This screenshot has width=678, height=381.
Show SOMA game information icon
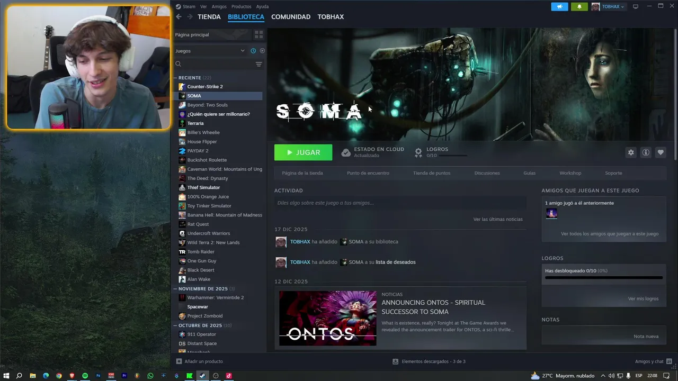(646, 152)
